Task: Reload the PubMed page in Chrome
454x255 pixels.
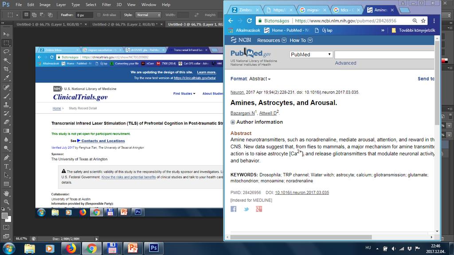Action: [x=249, y=21]
